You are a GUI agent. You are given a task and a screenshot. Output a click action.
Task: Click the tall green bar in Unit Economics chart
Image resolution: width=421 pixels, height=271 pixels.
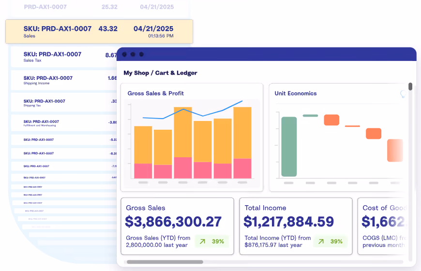tap(289, 147)
